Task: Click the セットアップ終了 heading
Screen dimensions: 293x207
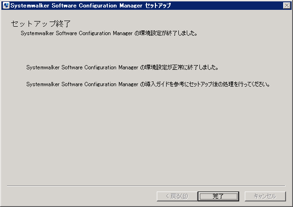Action: (41, 24)
